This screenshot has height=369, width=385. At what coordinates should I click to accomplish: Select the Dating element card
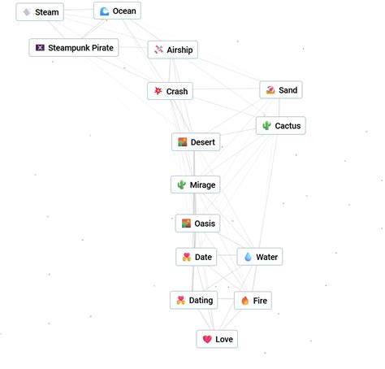click(194, 300)
